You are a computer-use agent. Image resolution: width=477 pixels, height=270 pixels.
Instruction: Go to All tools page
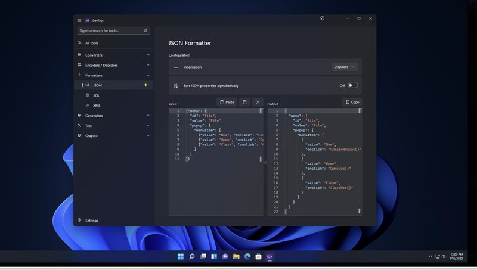click(91, 43)
